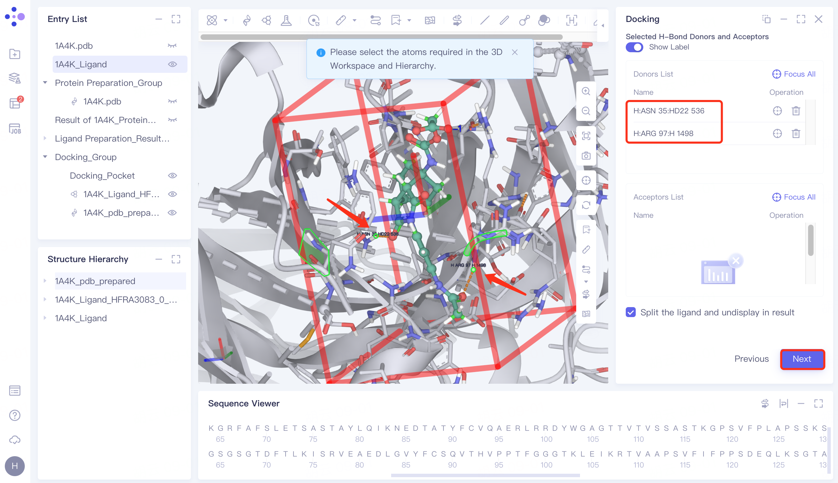Collapse the Docking_Group tree node
Image resolution: width=838 pixels, height=483 pixels.
point(45,157)
